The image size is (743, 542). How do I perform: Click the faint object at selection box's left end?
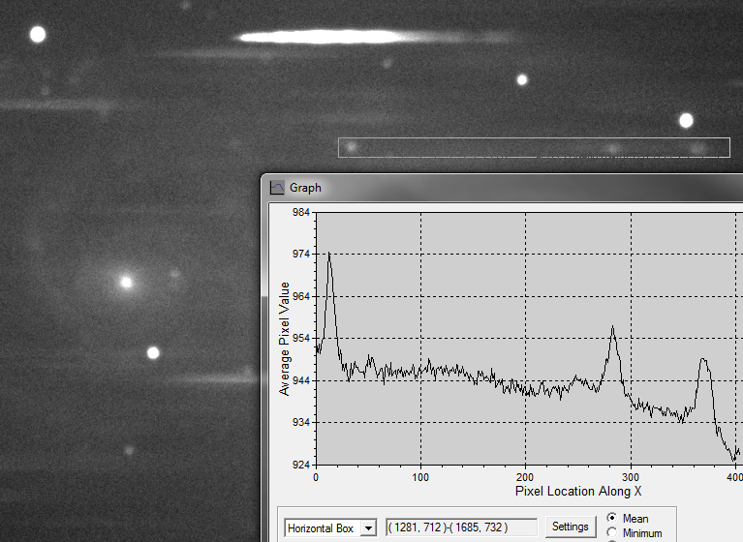click(x=352, y=147)
